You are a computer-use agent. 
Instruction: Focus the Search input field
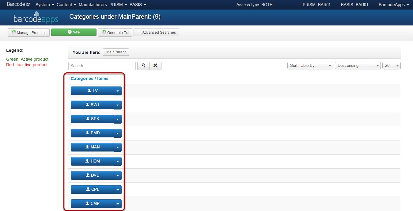[x=102, y=66]
